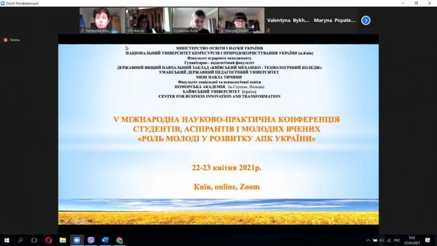Click muted mic icon on Катерина tile
The height and width of the screenshot is (246, 437).
83,31
